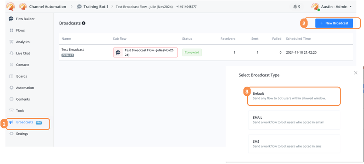Click the Broadcasts info icon
This screenshot has height=164, width=364.
(83, 23)
